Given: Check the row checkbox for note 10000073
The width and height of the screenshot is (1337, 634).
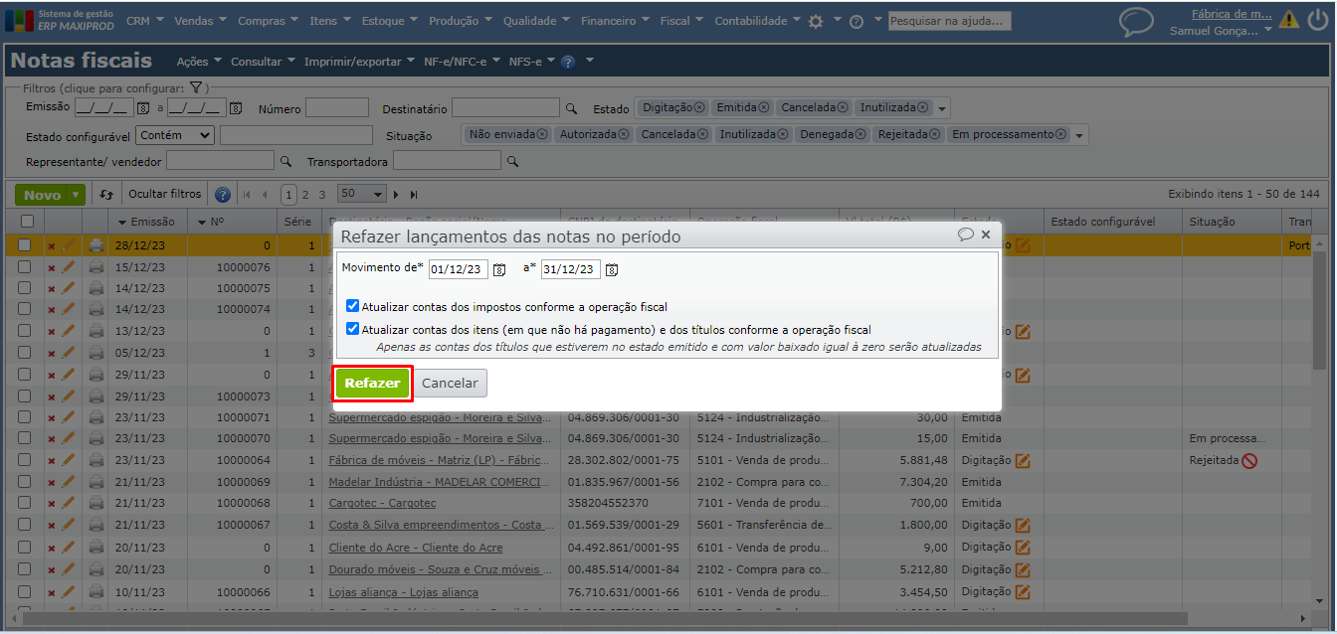Looking at the screenshot, I should point(25,396).
